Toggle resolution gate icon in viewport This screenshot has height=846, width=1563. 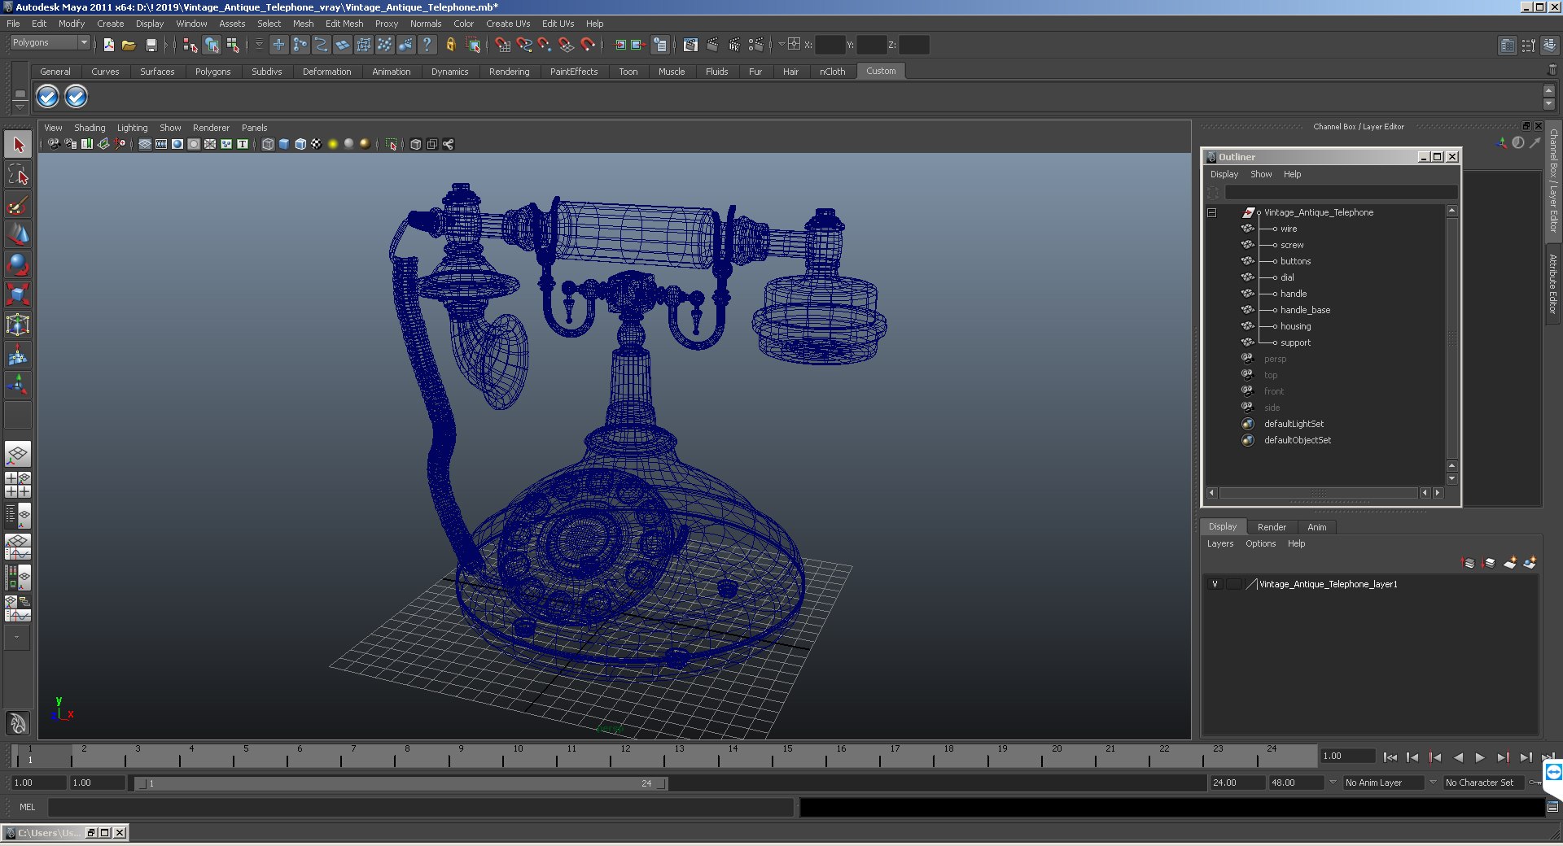click(x=177, y=144)
